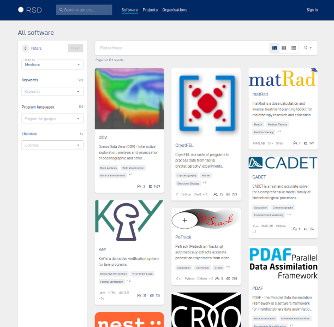Click the First-Order Logic tag on KeY
This screenshot has width=334, height=327.
[142, 274]
